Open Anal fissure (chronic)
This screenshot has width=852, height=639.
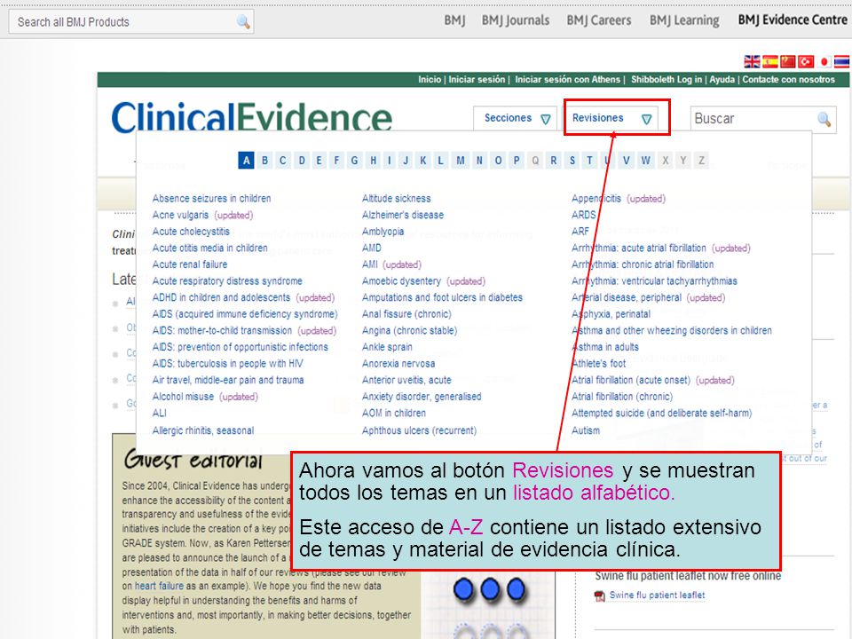click(406, 314)
